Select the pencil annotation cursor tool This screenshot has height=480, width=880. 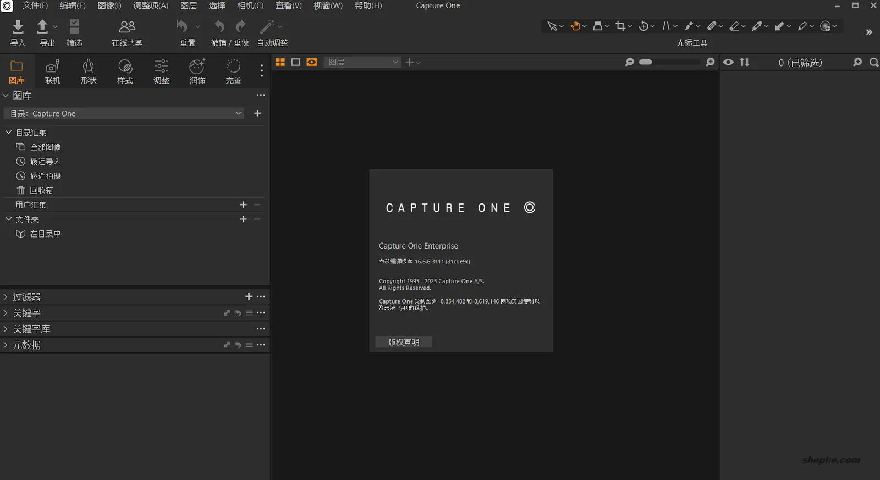coord(802,26)
